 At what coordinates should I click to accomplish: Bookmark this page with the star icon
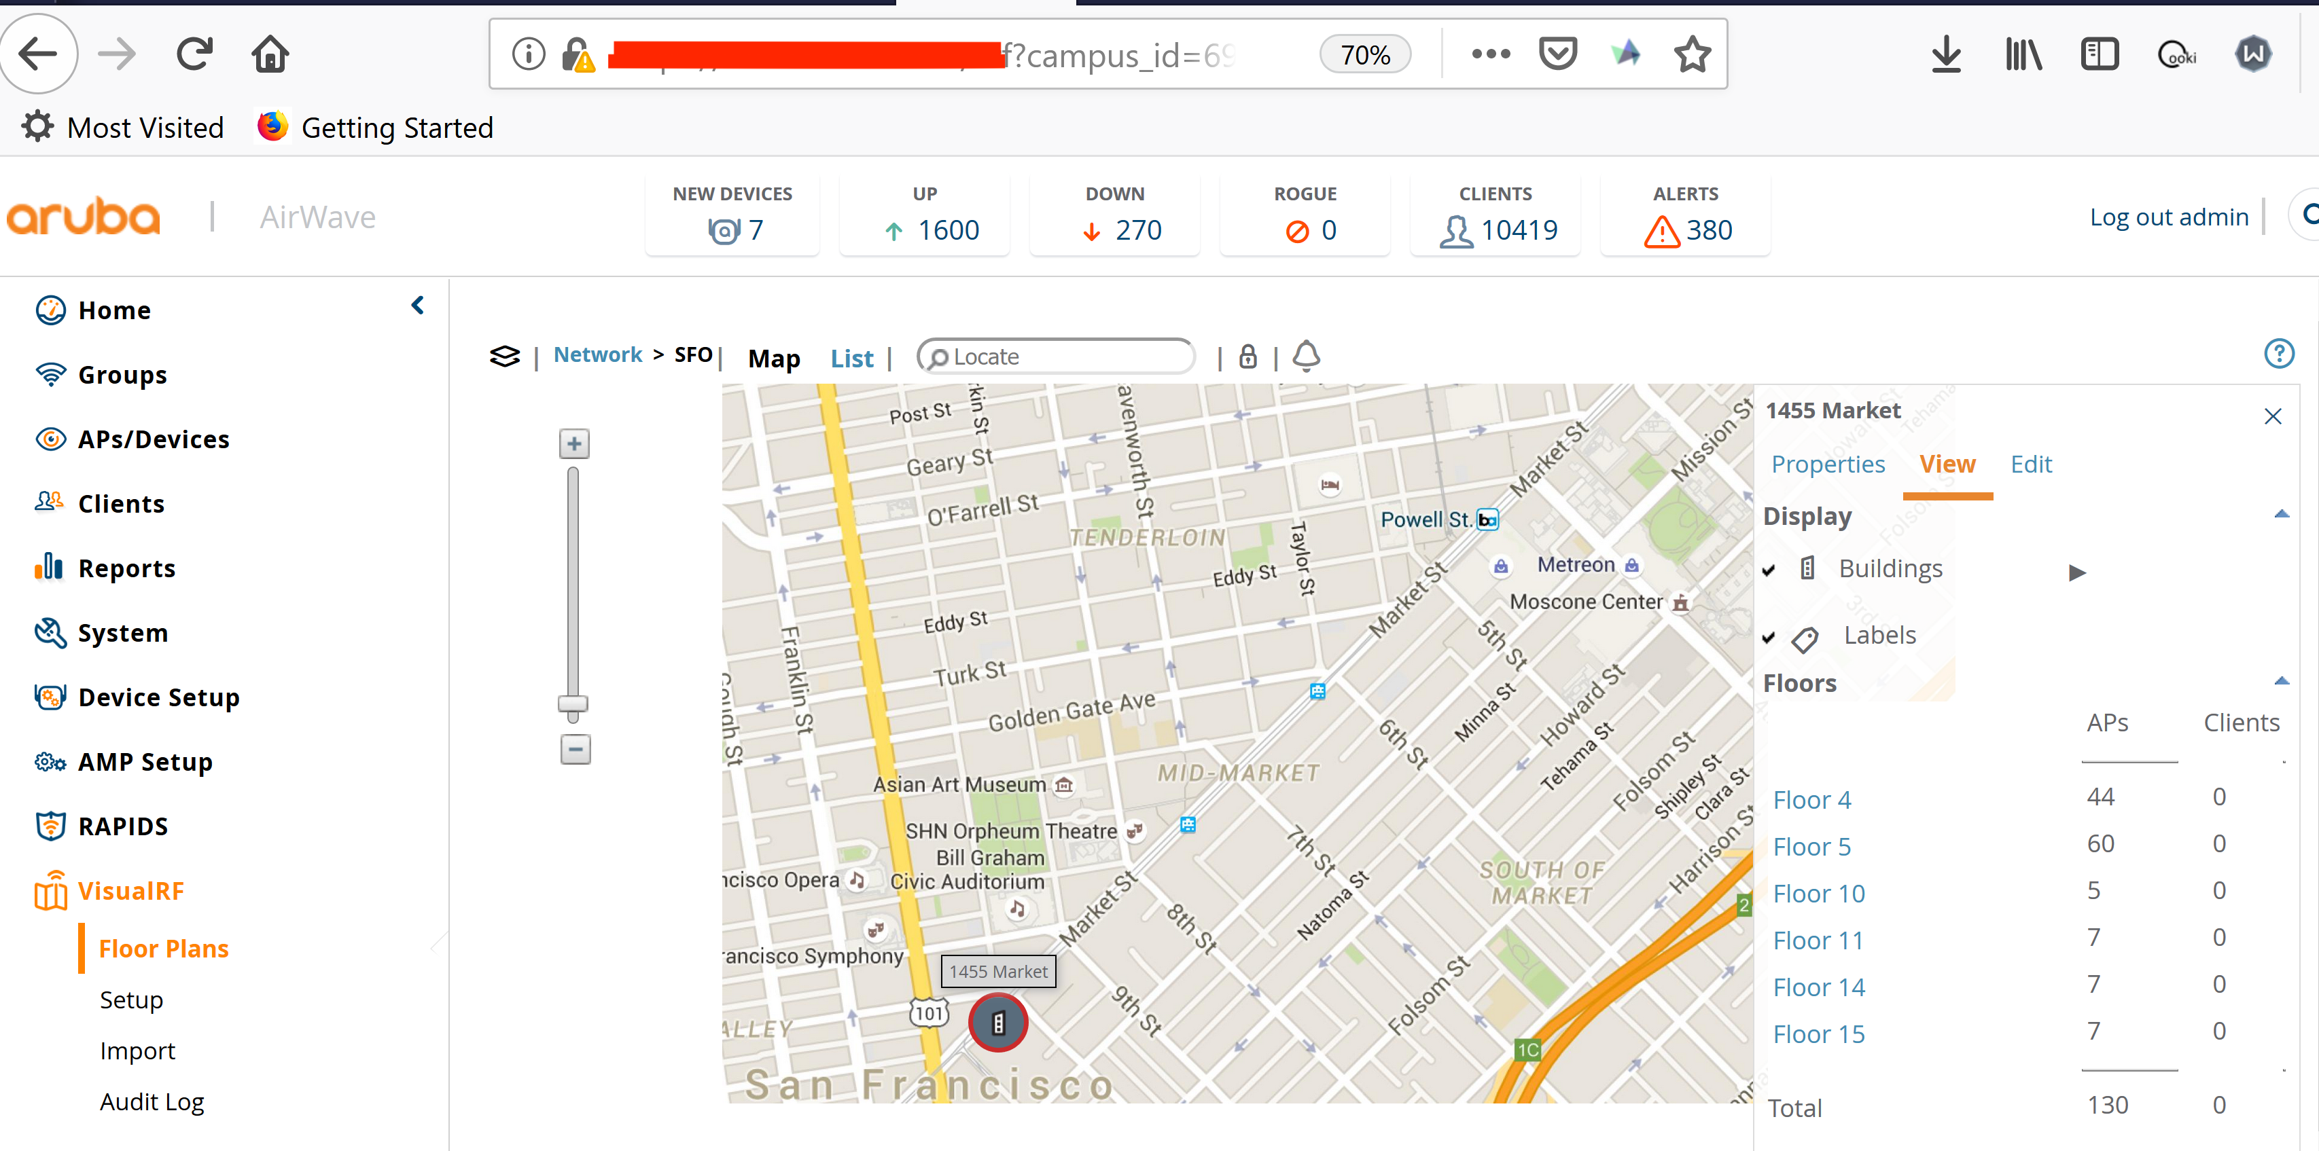point(1692,54)
